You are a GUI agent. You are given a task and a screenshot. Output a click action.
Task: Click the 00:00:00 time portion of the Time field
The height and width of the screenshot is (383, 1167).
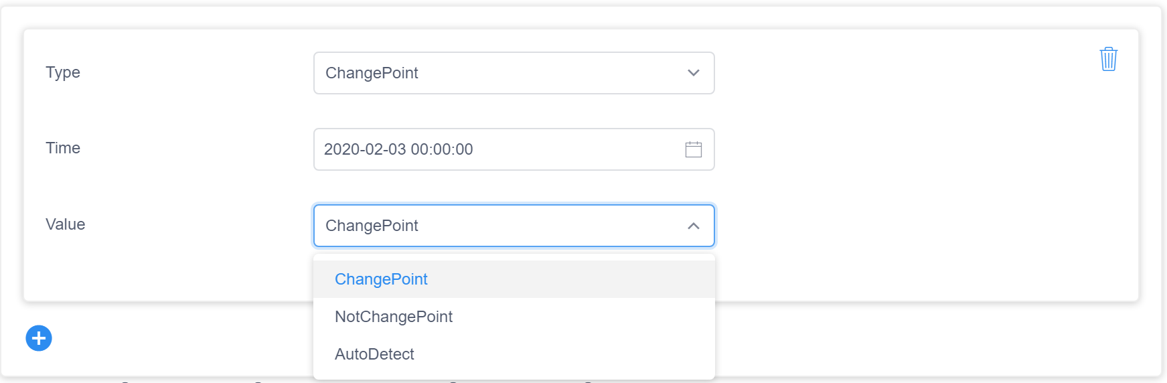[442, 149]
